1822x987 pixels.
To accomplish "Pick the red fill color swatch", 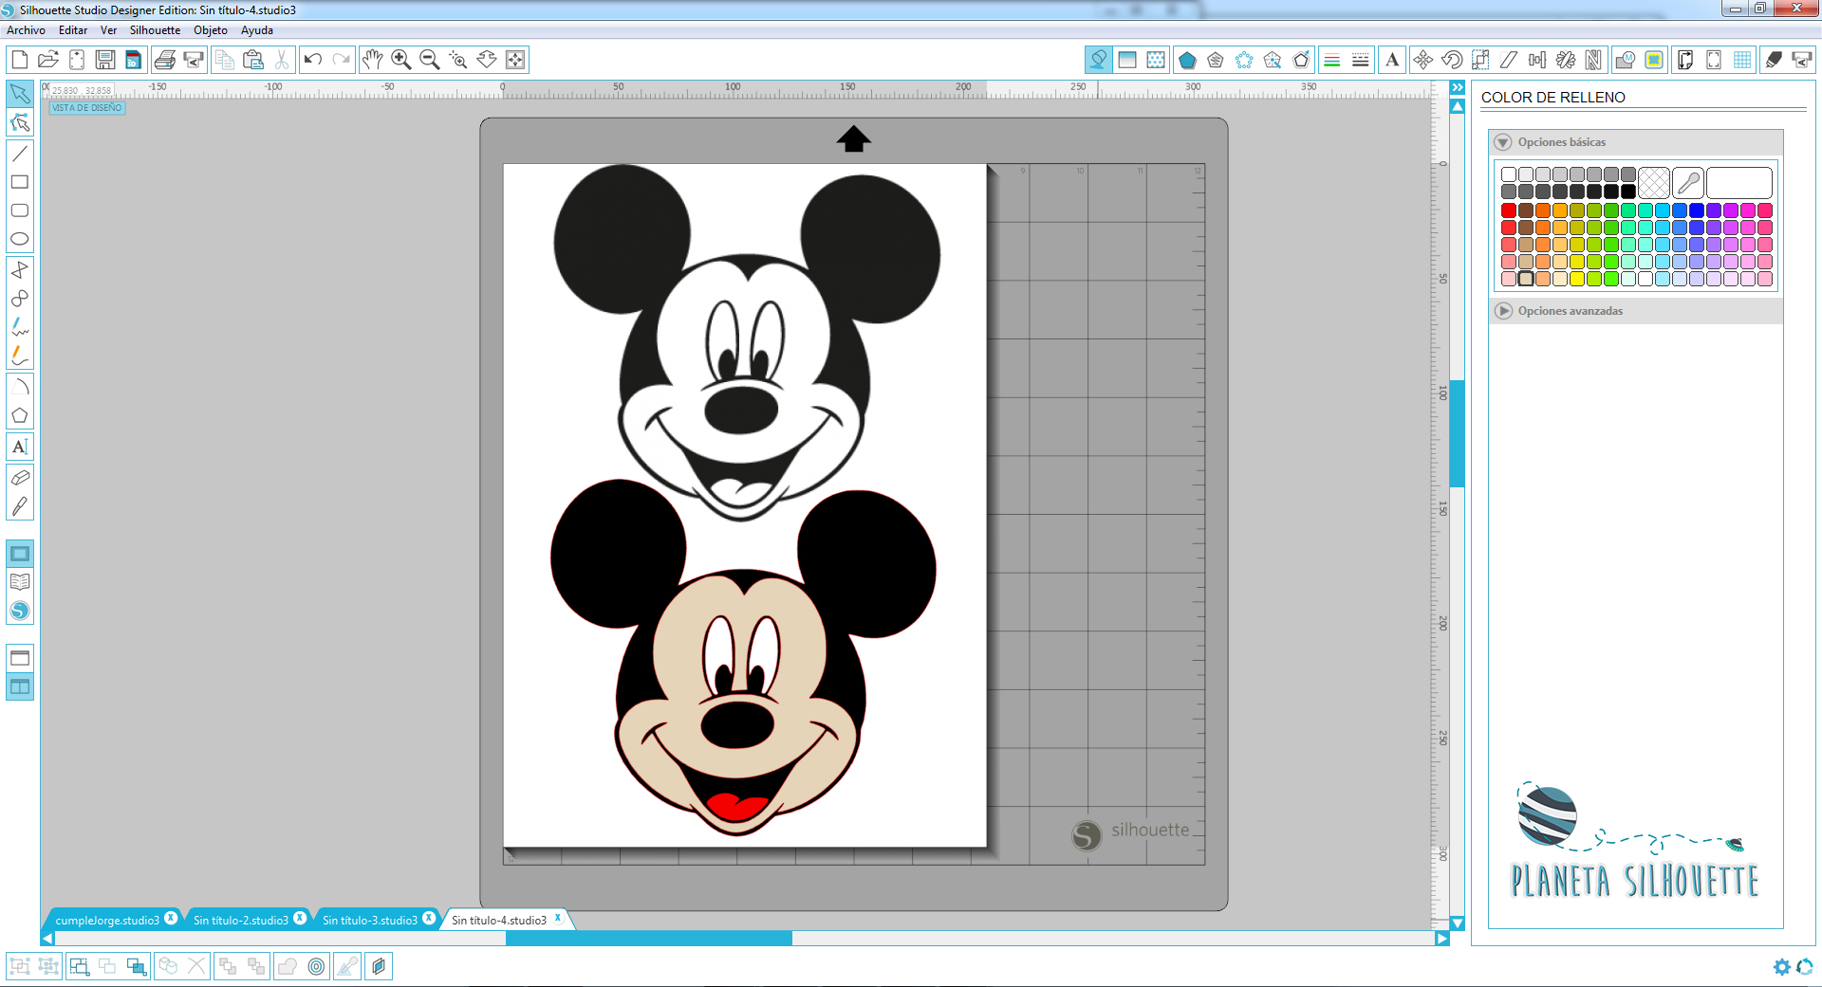I will pyautogui.click(x=1509, y=210).
